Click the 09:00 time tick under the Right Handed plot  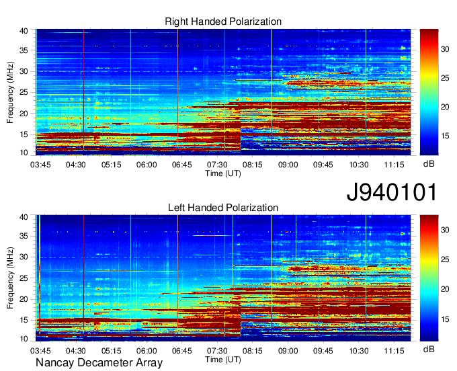coord(288,165)
